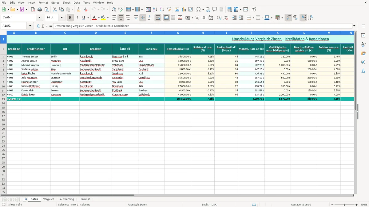This screenshot has width=369, height=207.
Task: Remove a decimal place
Action: tap(226, 18)
